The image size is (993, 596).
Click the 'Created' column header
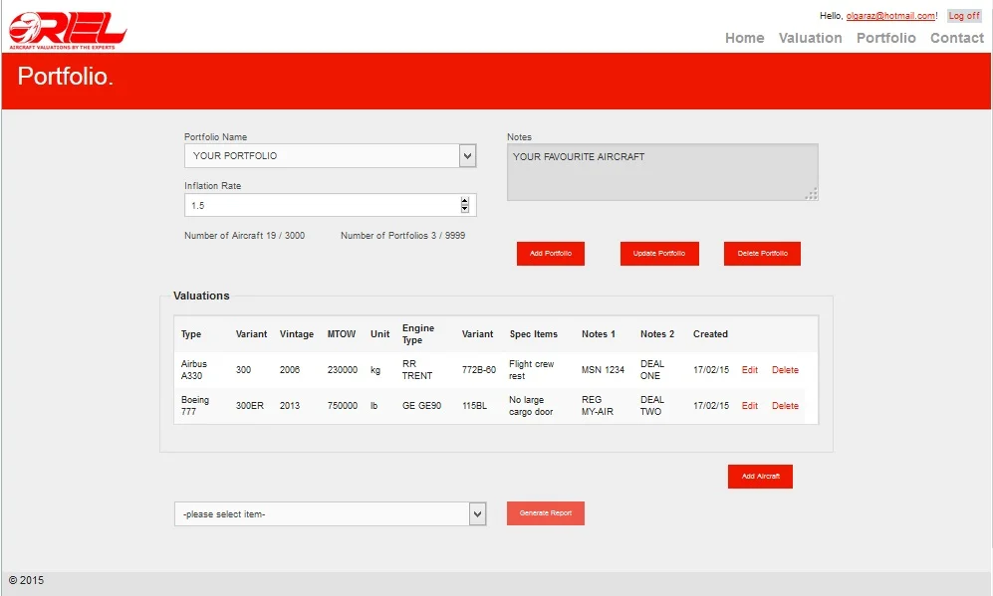[x=710, y=334]
